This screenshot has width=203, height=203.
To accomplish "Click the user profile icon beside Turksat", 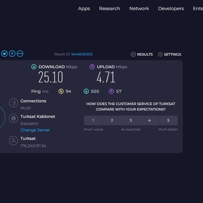I will [x=13, y=140].
